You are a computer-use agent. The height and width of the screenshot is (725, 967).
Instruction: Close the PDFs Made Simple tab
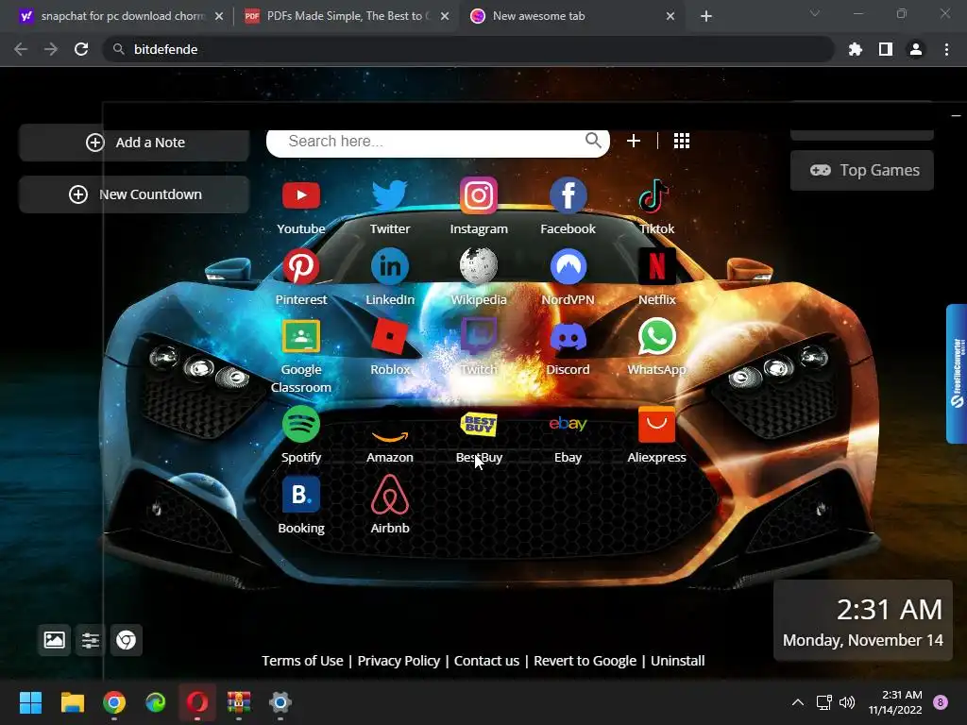445,16
